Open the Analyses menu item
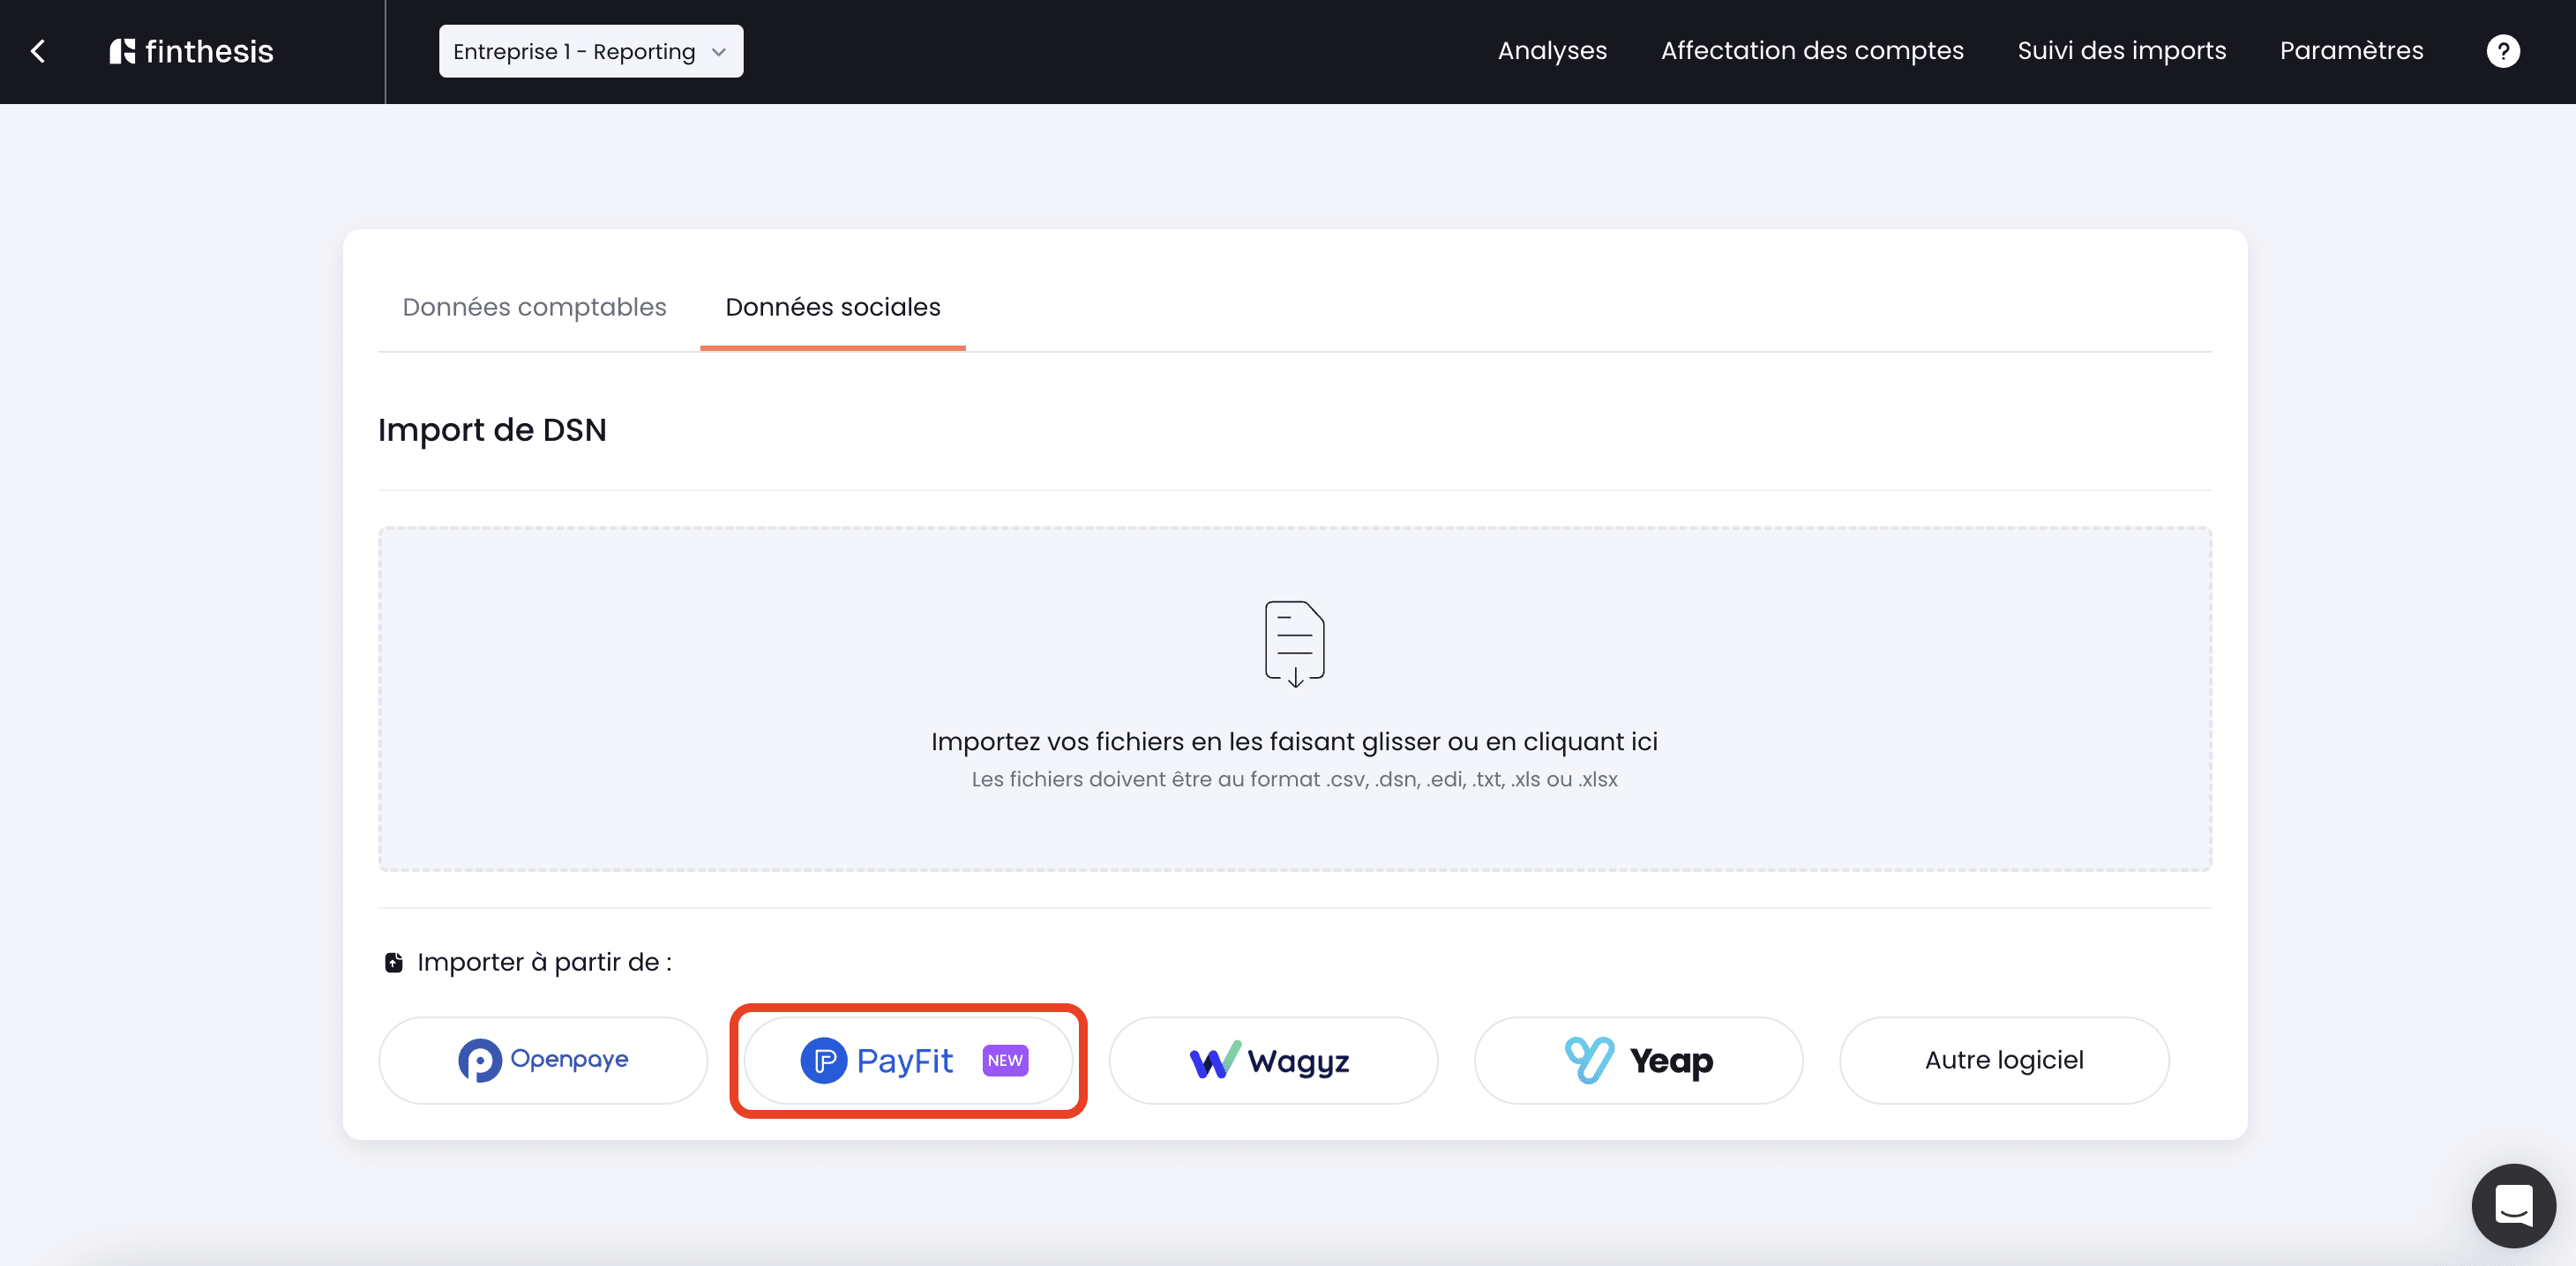 [1551, 51]
